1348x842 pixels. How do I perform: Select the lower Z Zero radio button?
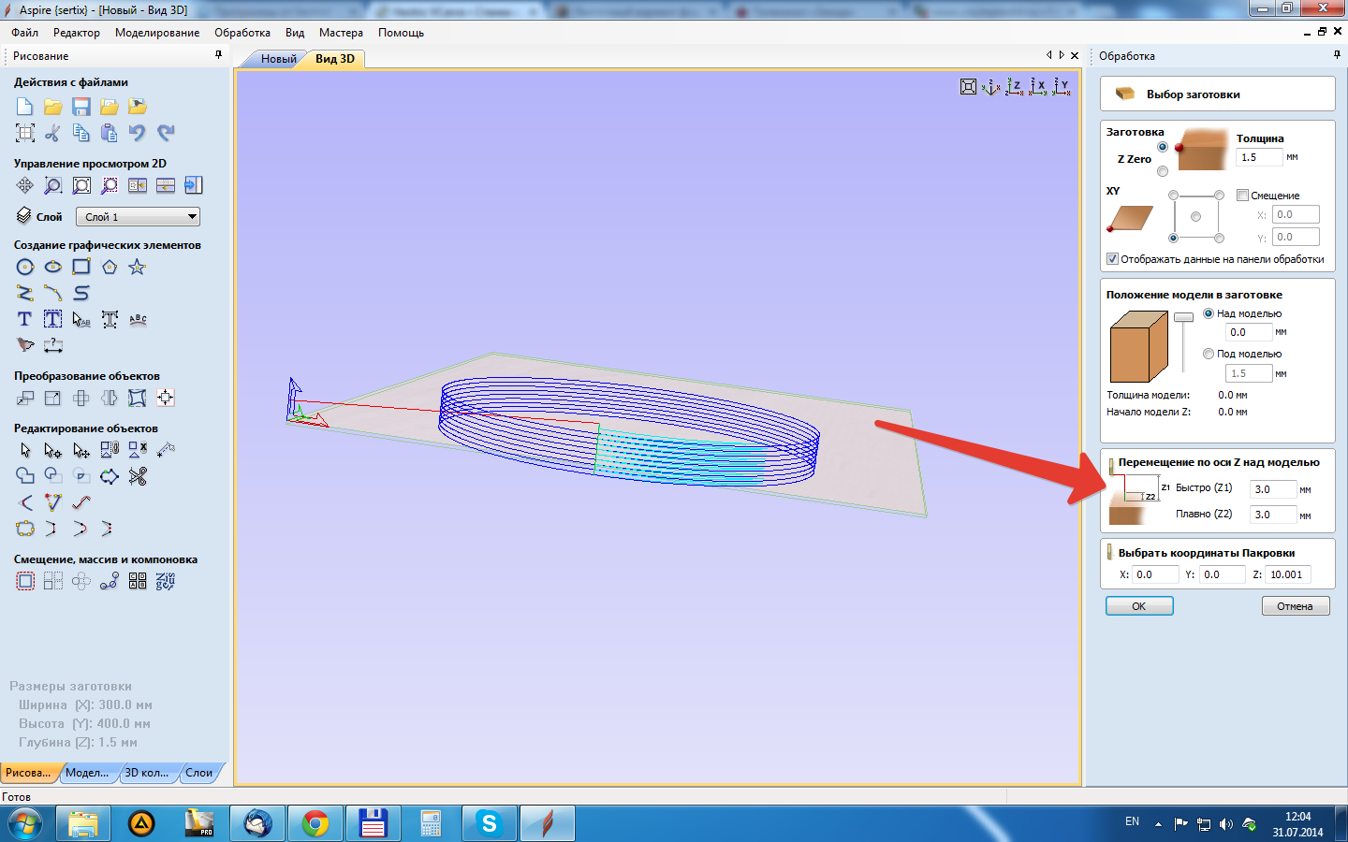tap(1163, 171)
